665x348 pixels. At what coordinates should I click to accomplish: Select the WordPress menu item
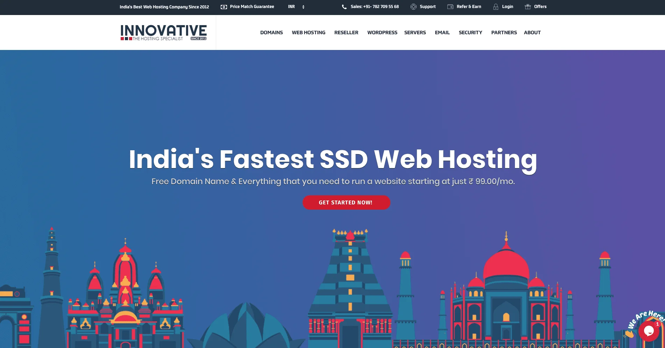click(382, 32)
